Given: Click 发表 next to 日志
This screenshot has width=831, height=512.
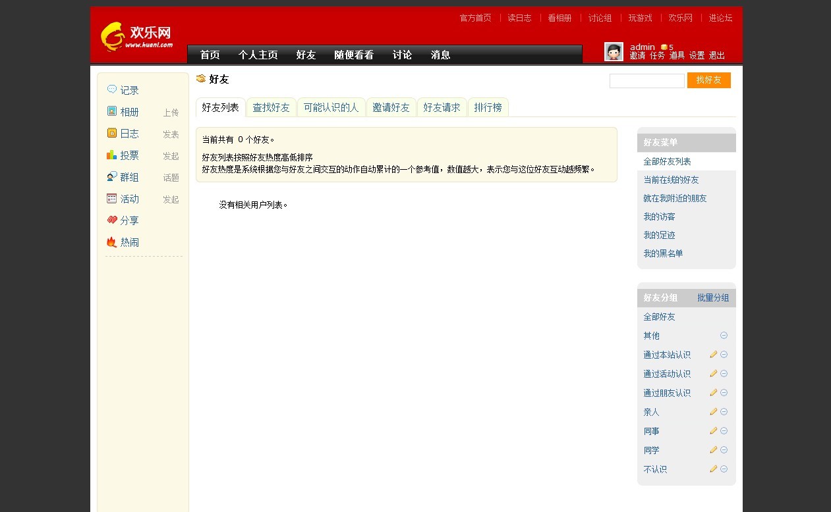Looking at the screenshot, I should 171,134.
